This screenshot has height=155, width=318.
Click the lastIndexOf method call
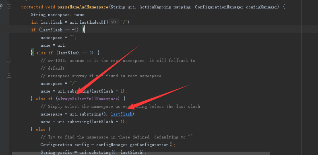[93, 22]
